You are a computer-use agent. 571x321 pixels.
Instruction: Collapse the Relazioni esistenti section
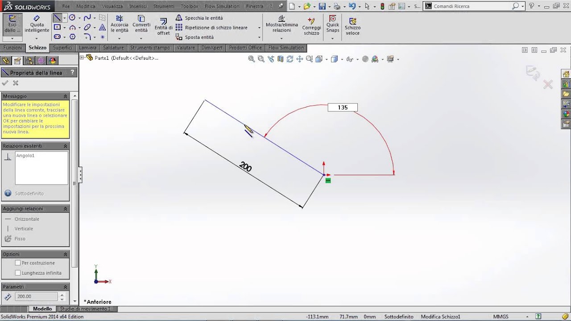point(65,146)
